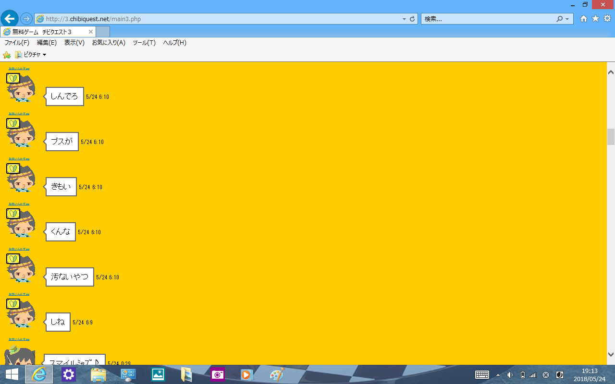Image resolution: width=615 pixels, height=384 pixels.
Task: Open the Paint palette icon in taskbar
Action: pyautogui.click(x=276, y=374)
